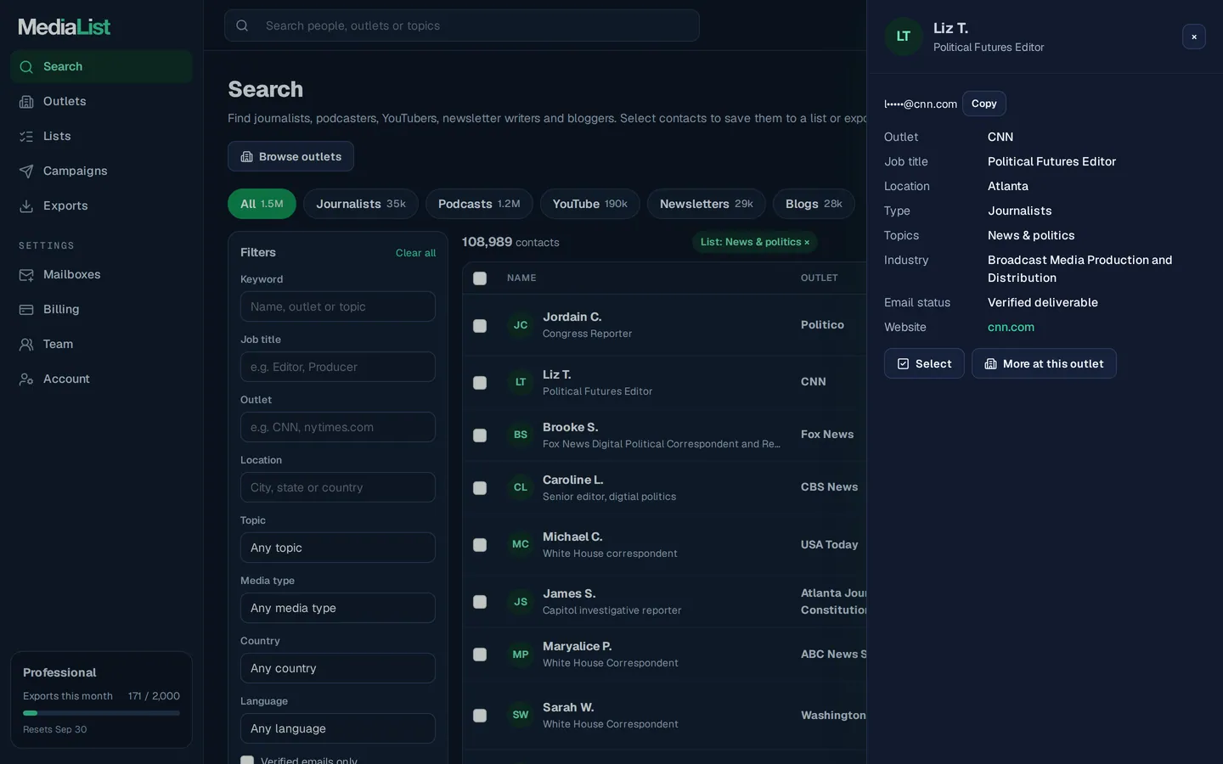Open the Exports download icon
Viewport: 1223px width, 764px height.
pos(26,206)
